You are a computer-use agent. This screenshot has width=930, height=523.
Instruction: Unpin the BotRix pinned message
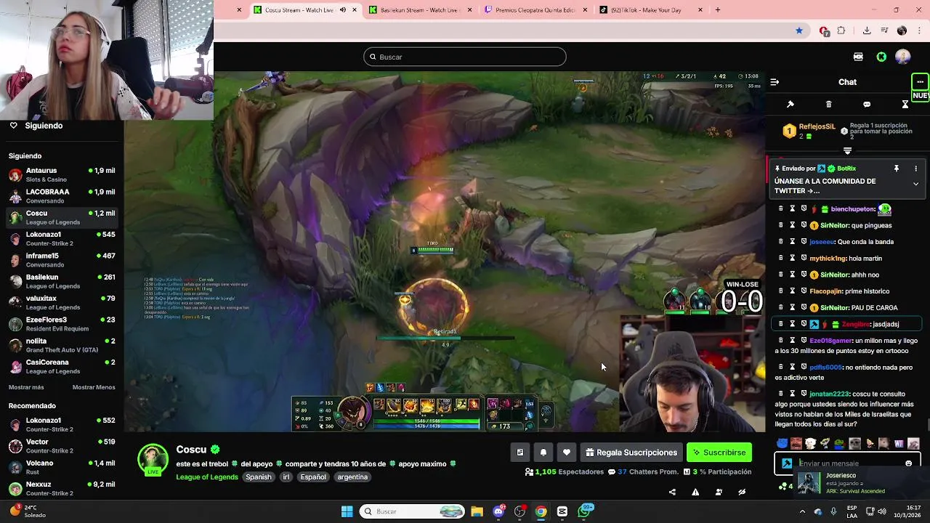pyautogui.click(x=897, y=169)
